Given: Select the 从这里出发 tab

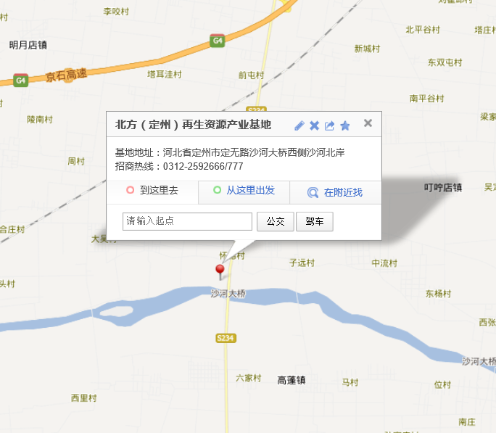Looking at the screenshot, I should (x=244, y=191).
